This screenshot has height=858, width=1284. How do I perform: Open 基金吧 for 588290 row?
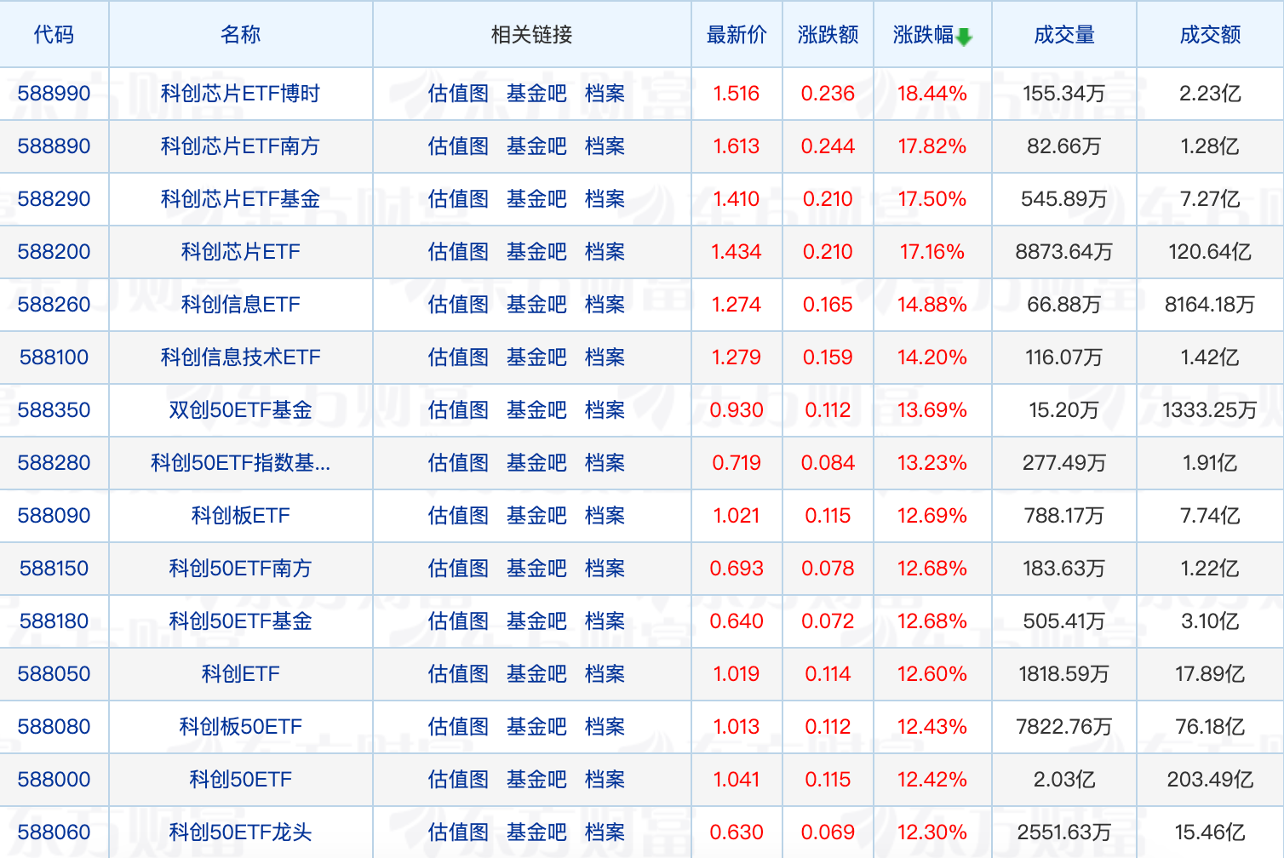click(537, 199)
